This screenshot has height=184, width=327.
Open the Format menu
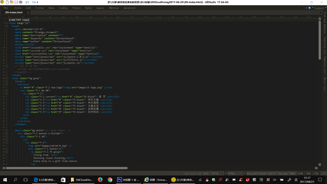click(40, 8)
